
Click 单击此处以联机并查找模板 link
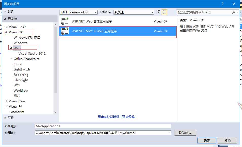pos(117,117)
